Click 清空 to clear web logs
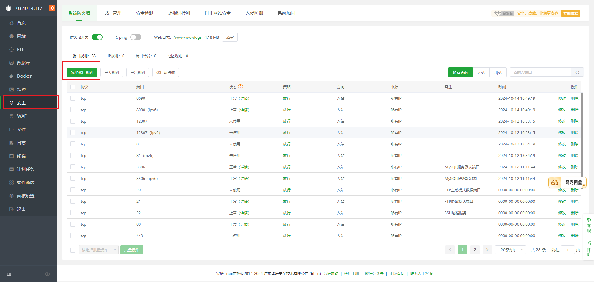Image resolution: width=594 pixels, height=282 pixels. (230, 37)
